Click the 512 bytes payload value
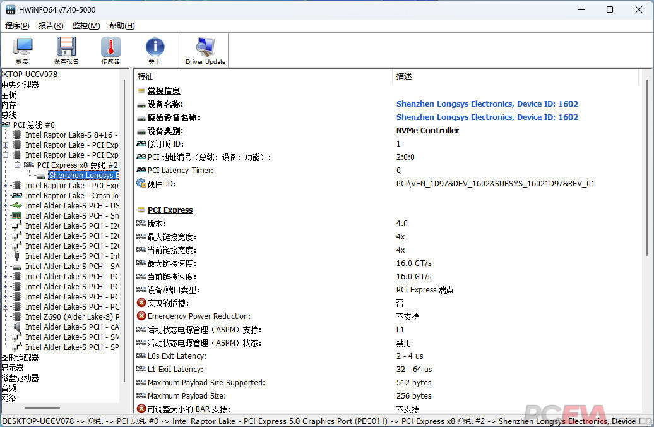The image size is (654, 427). point(413,382)
